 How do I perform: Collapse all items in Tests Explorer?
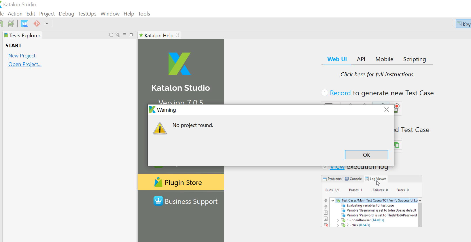111,35
